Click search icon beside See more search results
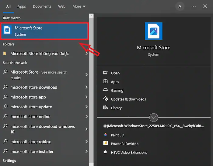This screenshot has height=166, width=213. [5, 72]
